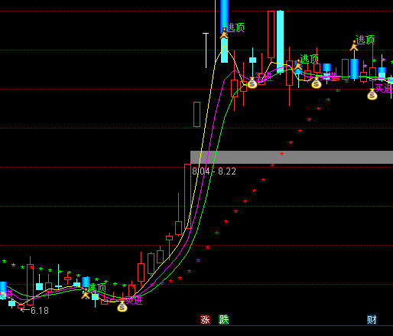Open the blue 财 finance icon
393x336 pixels.
tap(372, 319)
